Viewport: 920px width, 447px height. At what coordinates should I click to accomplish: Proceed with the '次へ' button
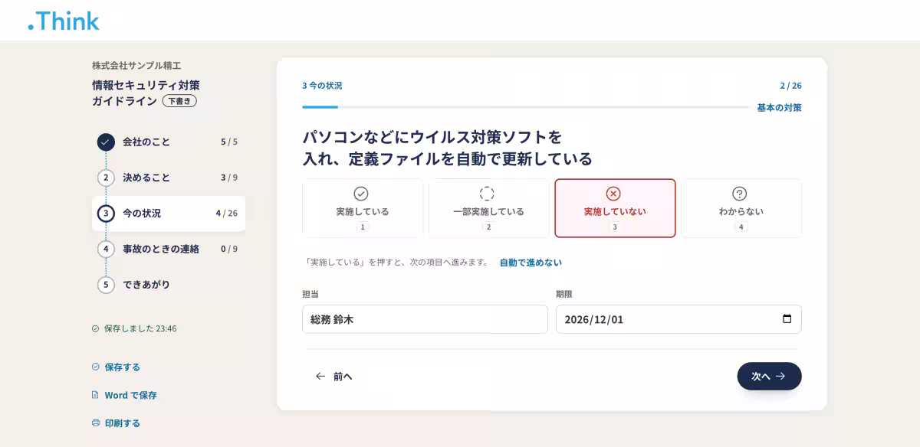click(x=769, y=377)
